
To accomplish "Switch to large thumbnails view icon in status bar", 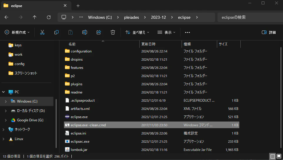I will click(279, 156).
